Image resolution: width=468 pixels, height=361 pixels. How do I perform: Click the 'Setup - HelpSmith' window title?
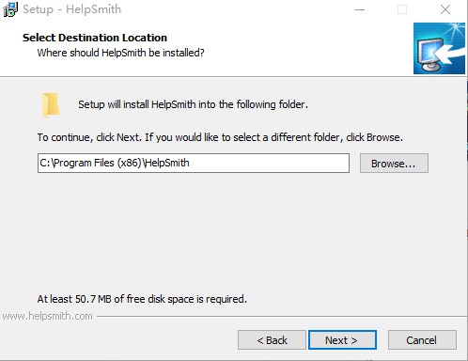tap(71, 9)
